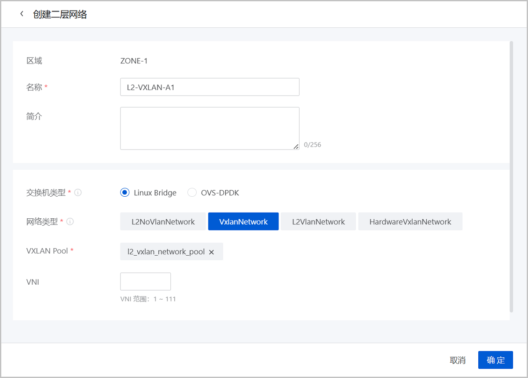Select L2NoVlanNetwork network type
This screenshot has width=528, height=378.
pos(163,222)
